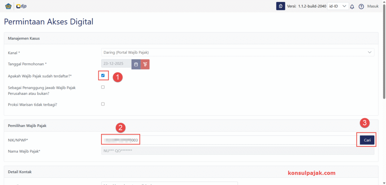Open the notifications bell icon

(x=352, y=6)
